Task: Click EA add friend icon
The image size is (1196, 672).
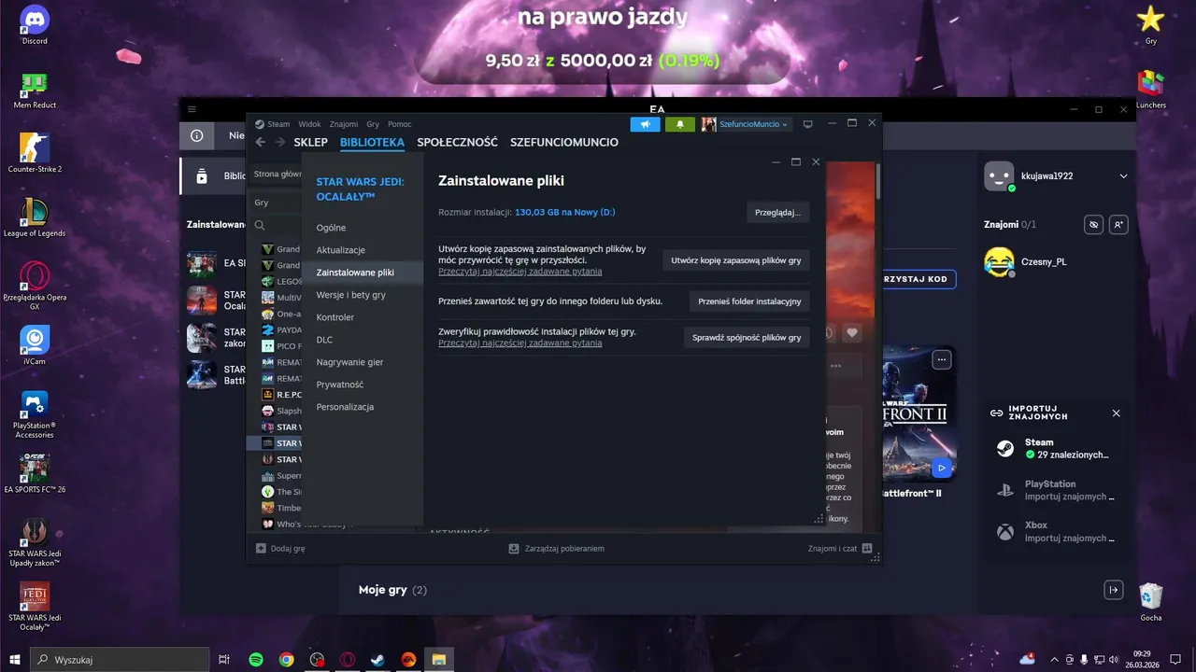Action: [x=1119, y=225]
